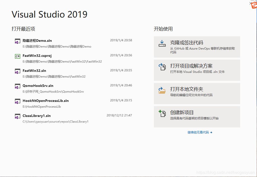This screenshot has height=177, width=257.
Task: Click the solution icon for 隐藏进程Demo.sln
Action: [x=18, y=41]
